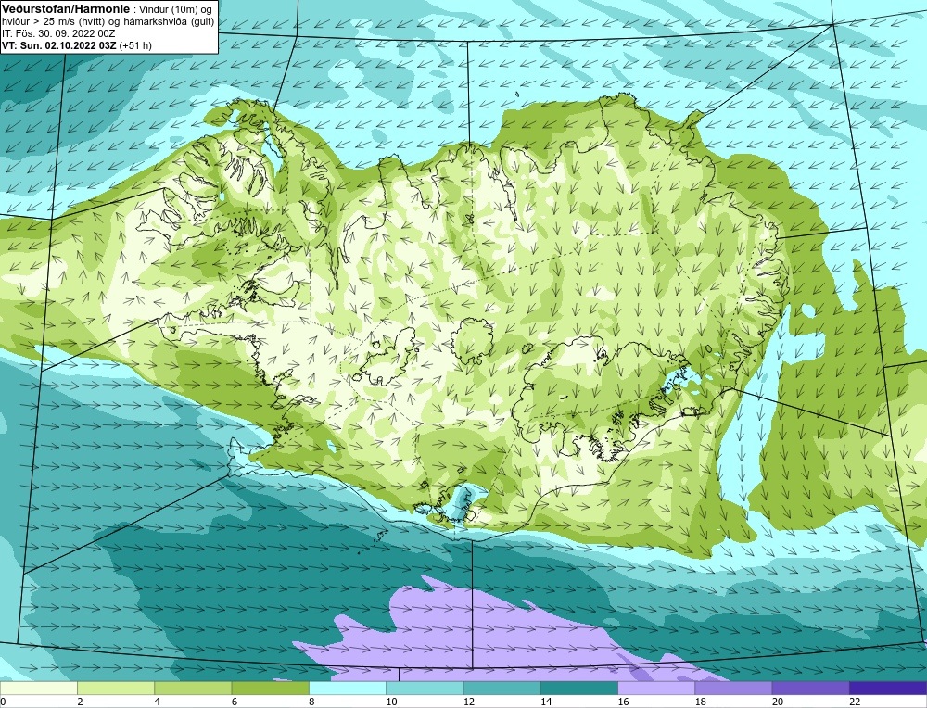This screenshot has width=927, height=708.
Task: Click the 'hviður > 25 m/s (hvítt)' legend text
Action: 53,22
